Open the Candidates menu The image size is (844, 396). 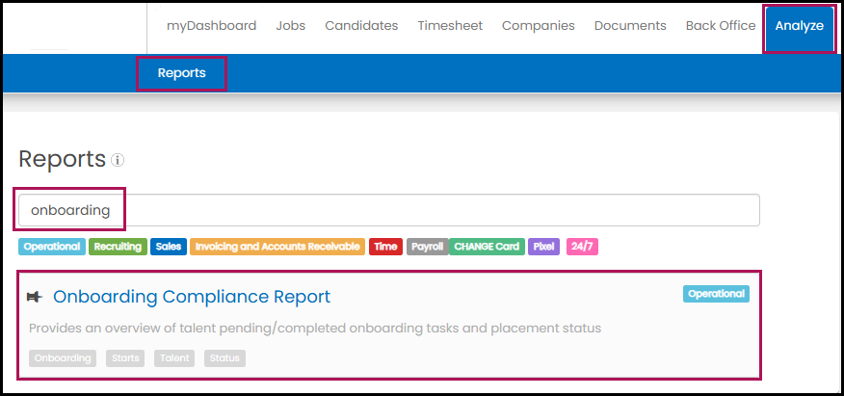[x=361, y=26]
